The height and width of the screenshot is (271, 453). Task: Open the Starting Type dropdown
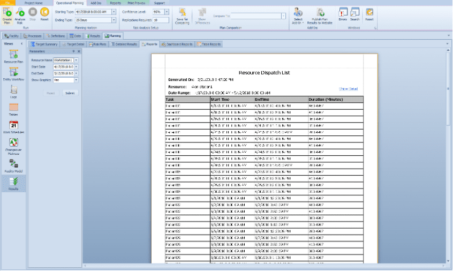pyautogui.click(x=114, y=12)
